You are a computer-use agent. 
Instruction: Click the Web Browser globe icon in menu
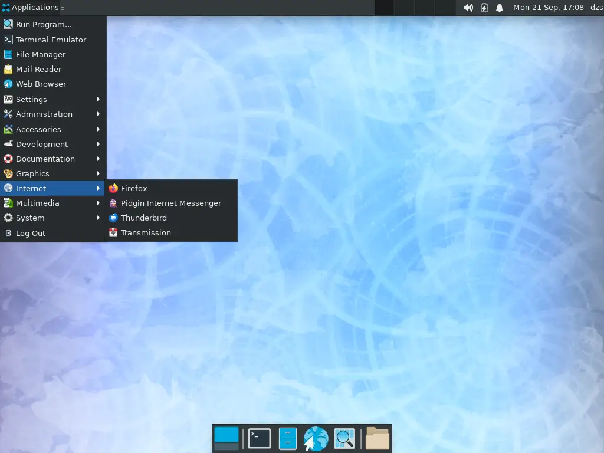[x=8, y=84]
